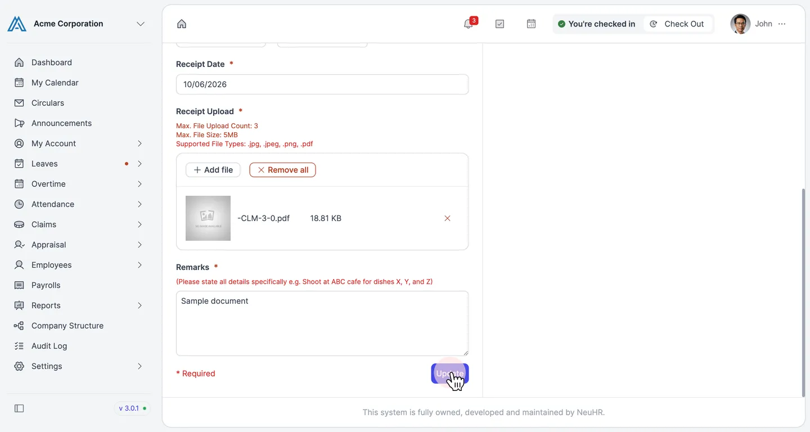Open the home icon in top bar
Viewport: 810px width, 432px height.
click(182, 24)
